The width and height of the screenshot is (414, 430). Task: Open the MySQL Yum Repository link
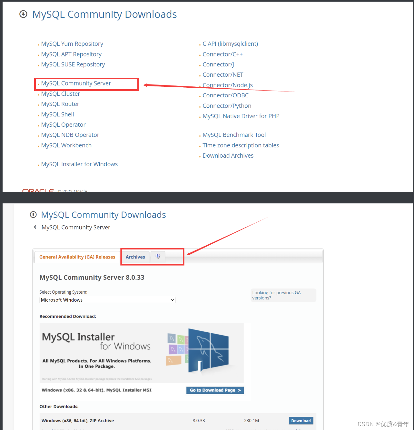point(72,44)
